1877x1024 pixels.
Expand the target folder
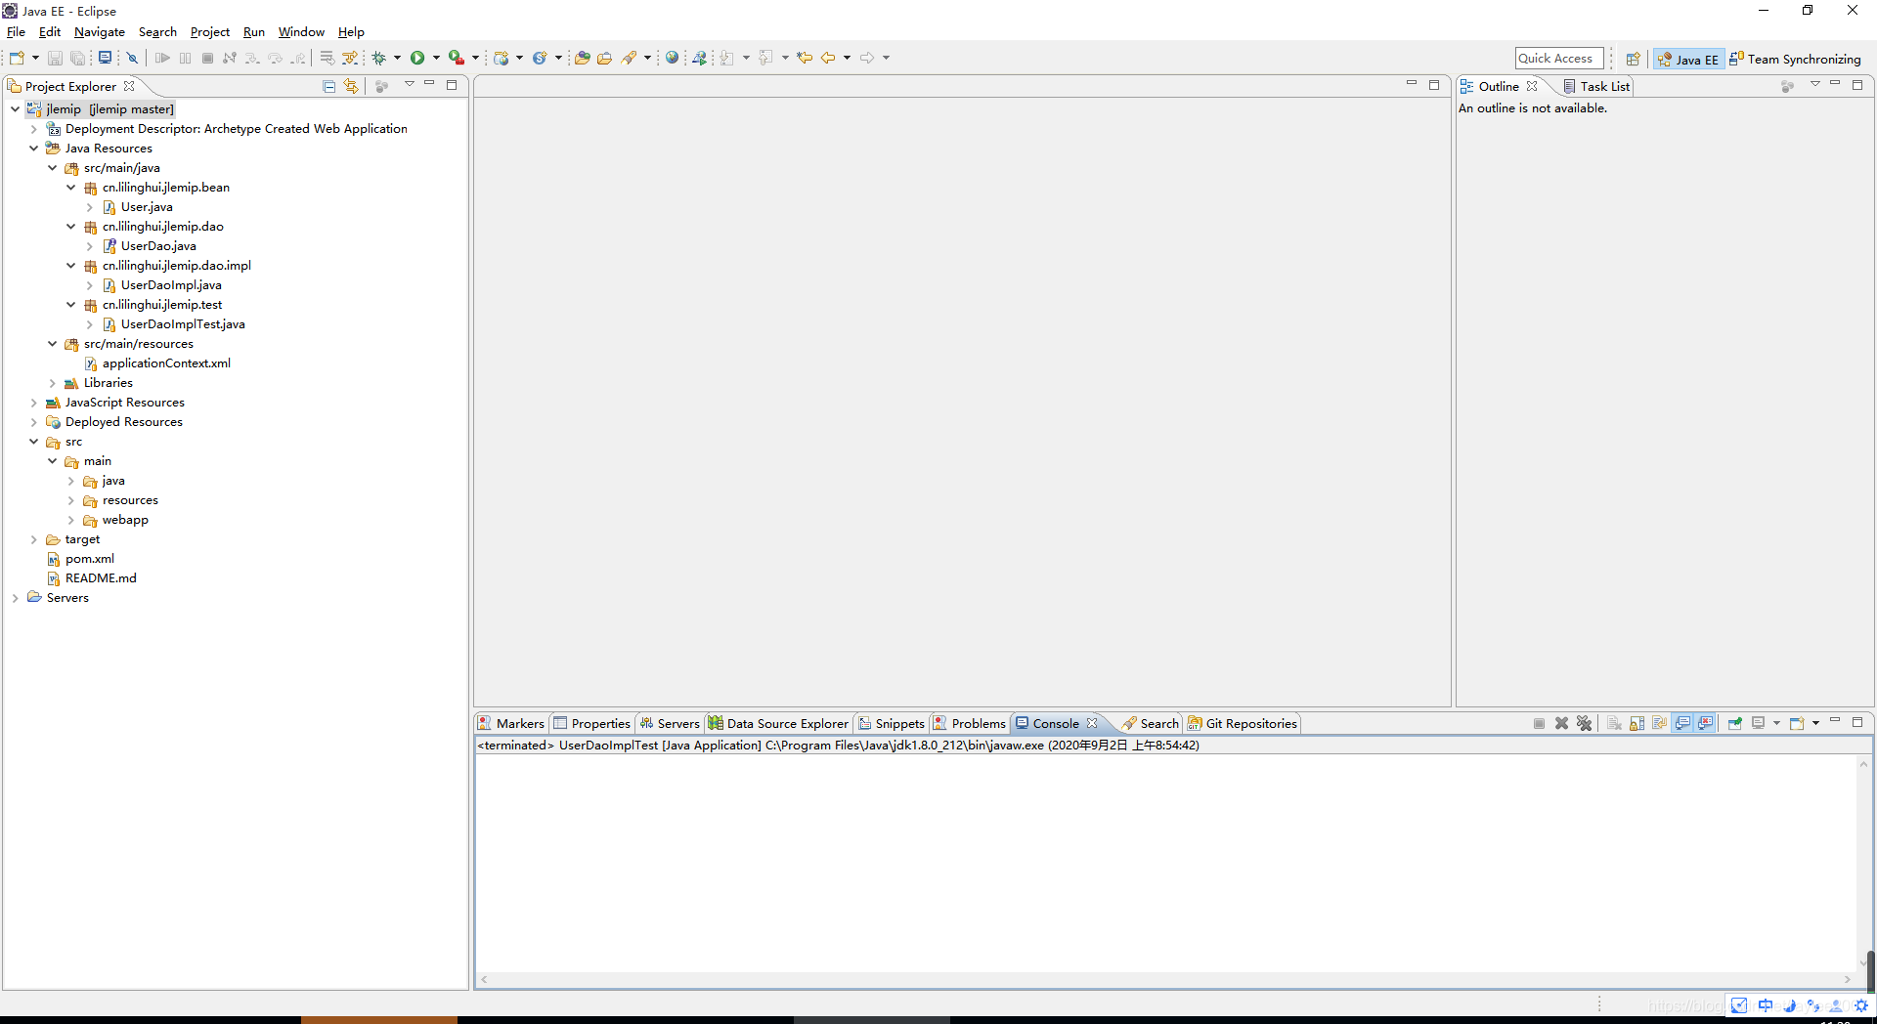33,538
